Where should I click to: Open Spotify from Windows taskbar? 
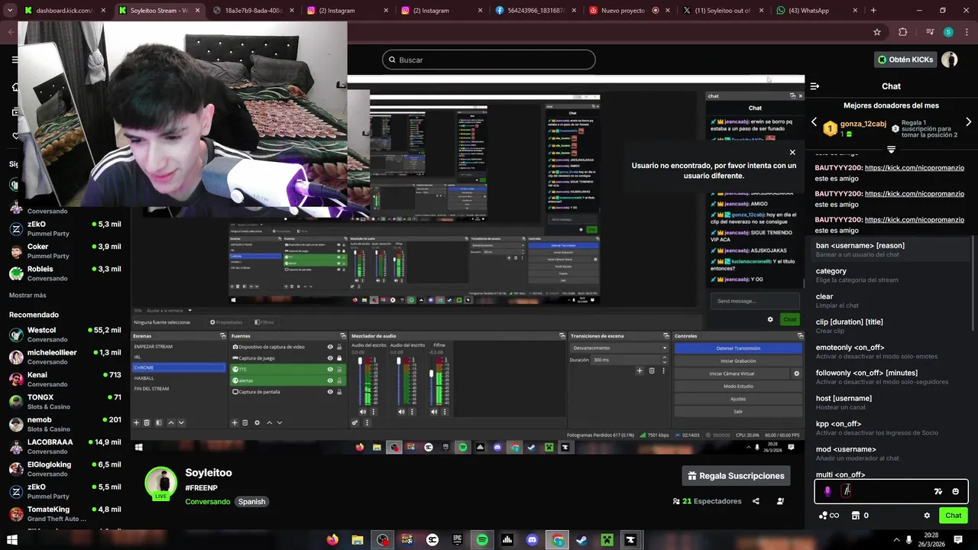pos(482,540)
